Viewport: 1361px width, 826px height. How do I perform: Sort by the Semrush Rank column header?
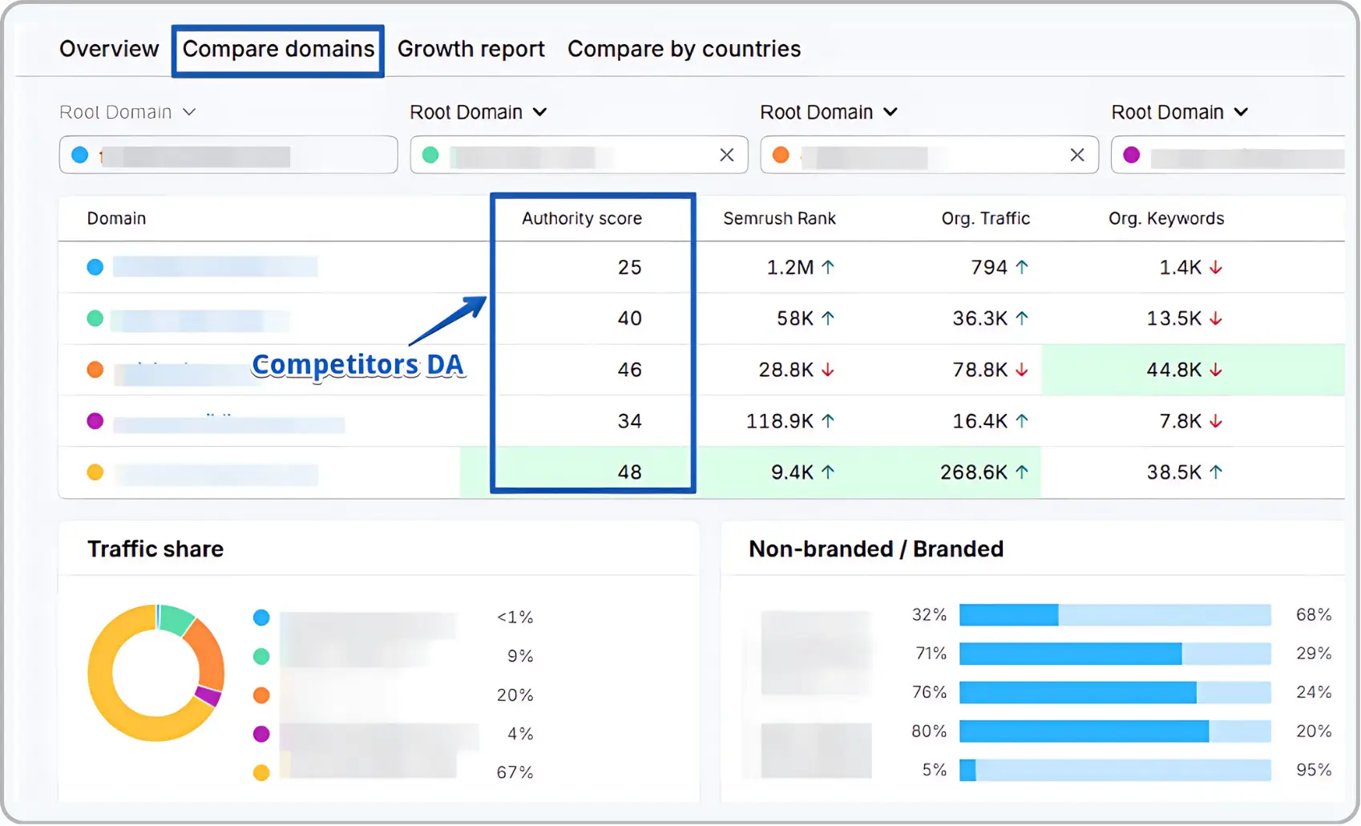(x=779, y=218)
